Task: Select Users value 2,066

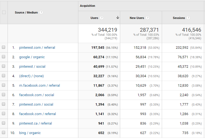Action: [100, 95]
